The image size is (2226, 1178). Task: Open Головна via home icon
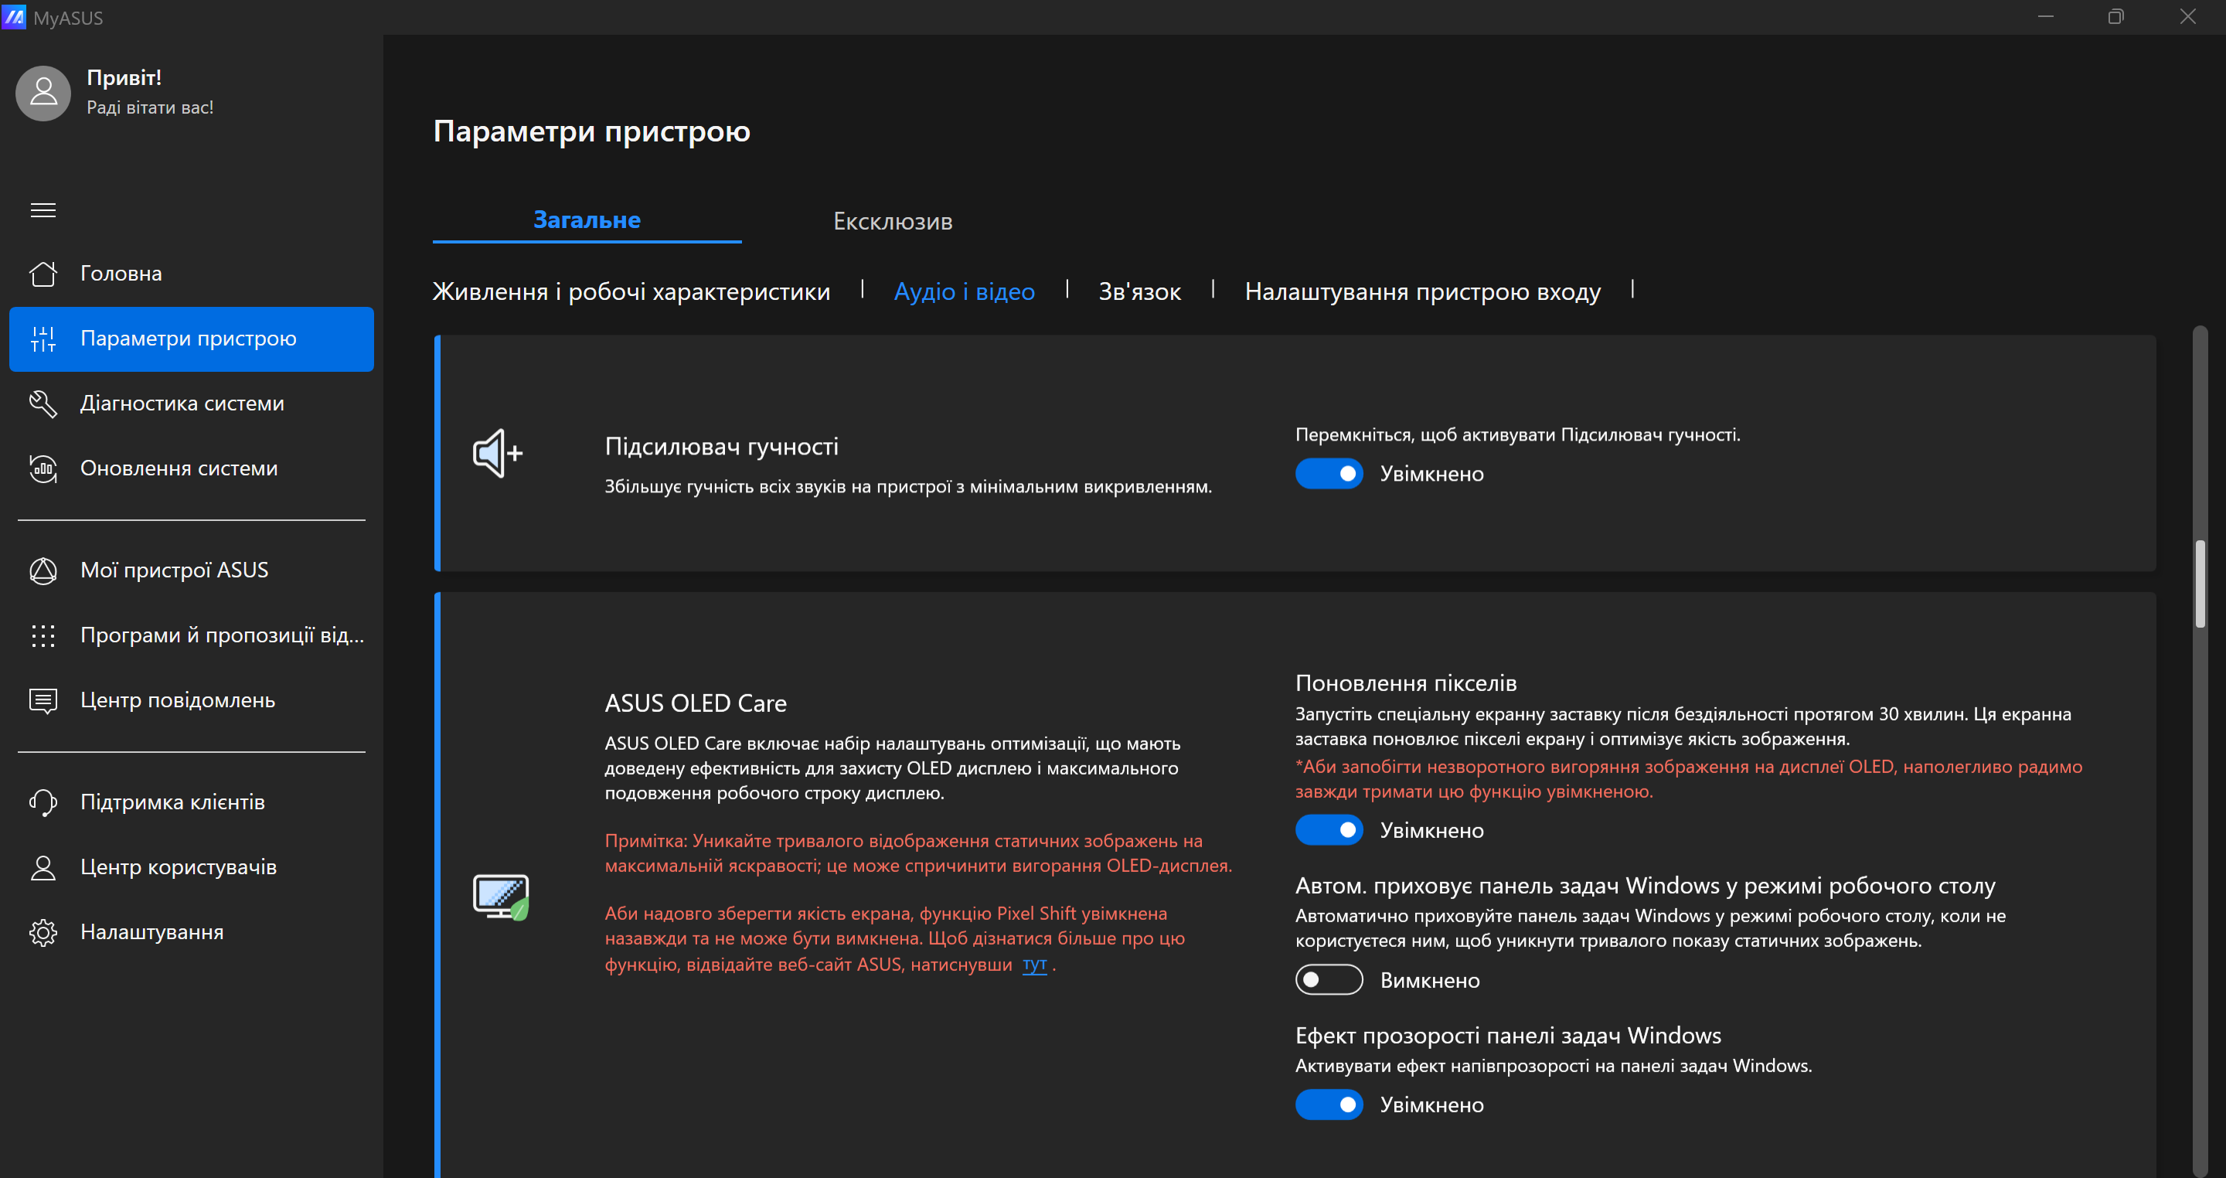pyautogui.click(x=43, y=274)
